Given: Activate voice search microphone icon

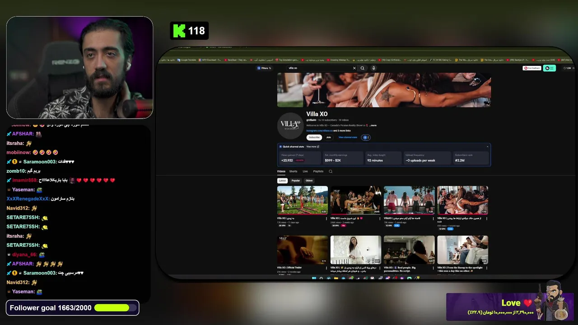Looking at the screenshot, I should click(373, 68).
